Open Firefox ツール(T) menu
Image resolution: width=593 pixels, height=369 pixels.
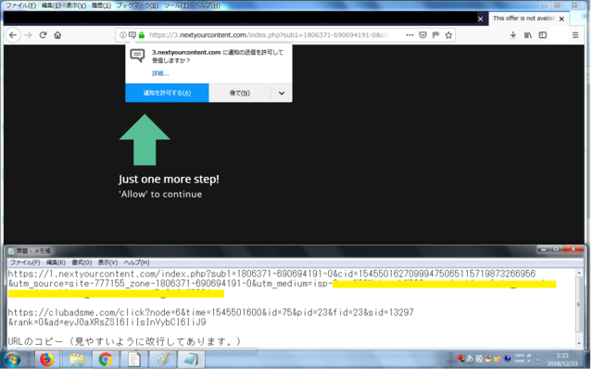[x=176, y=6]
